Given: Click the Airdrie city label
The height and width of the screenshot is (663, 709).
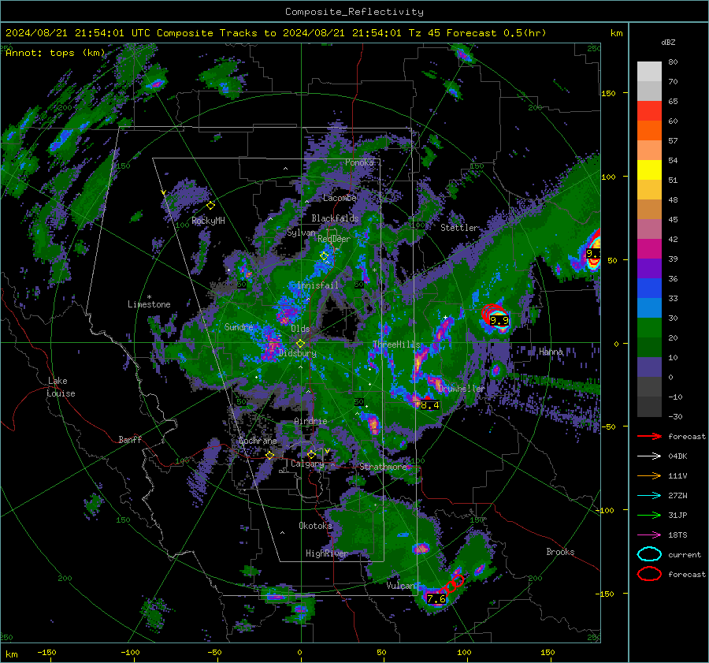Looking at the screenshot, I should click(x=310, y=421).
